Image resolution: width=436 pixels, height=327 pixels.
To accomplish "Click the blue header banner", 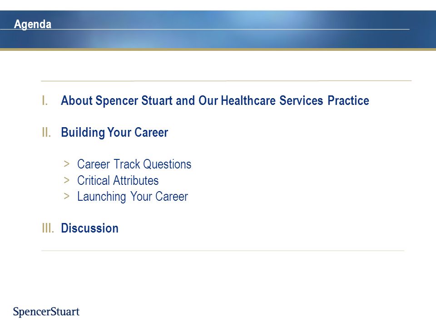I will click(218, 30).
